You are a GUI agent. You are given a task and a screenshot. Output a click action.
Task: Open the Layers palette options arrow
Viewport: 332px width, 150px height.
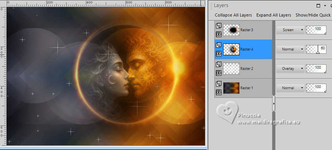(x=325, y=6)
